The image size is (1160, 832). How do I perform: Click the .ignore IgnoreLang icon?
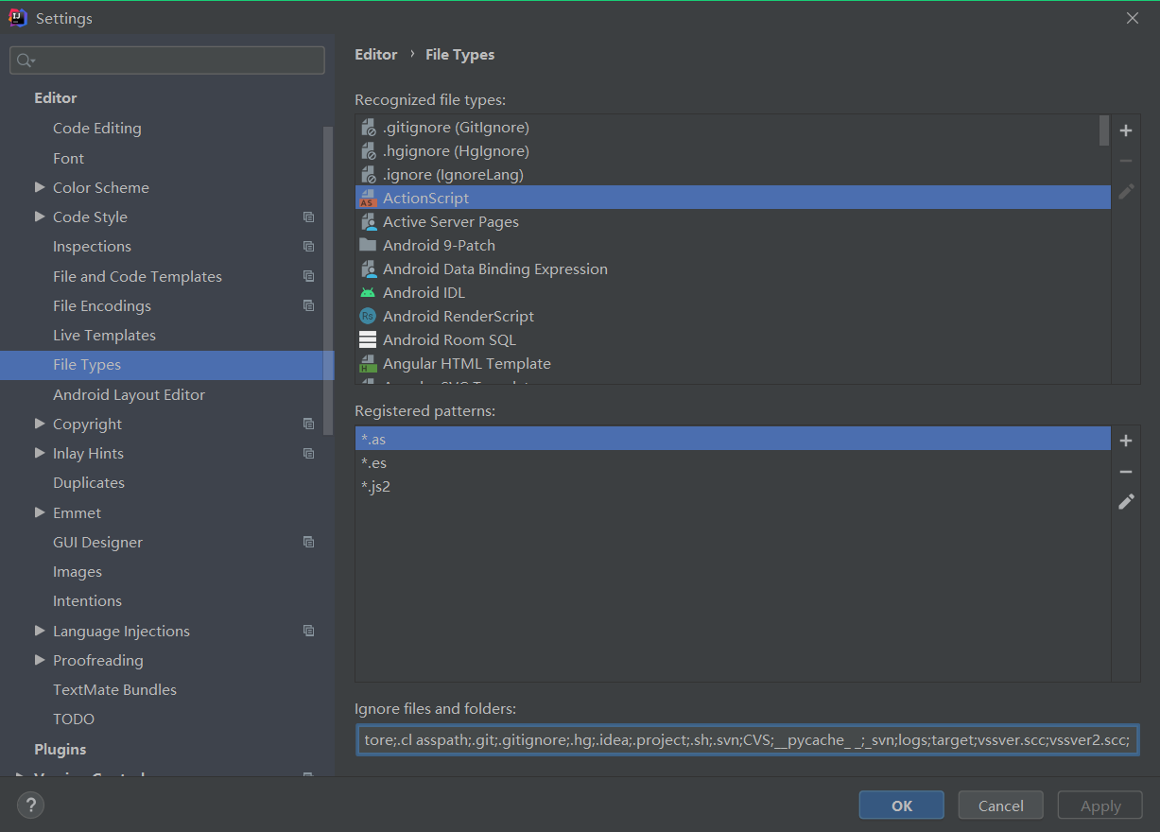pyautogui.click(x=369, y=175)
